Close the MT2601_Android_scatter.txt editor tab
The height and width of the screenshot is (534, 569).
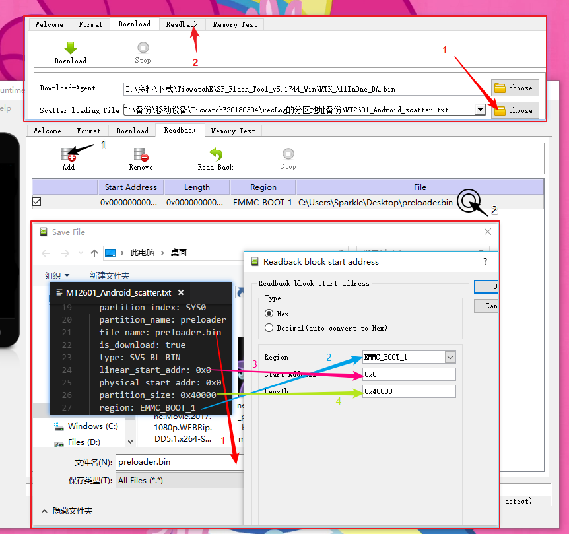(x=181, y=292)
